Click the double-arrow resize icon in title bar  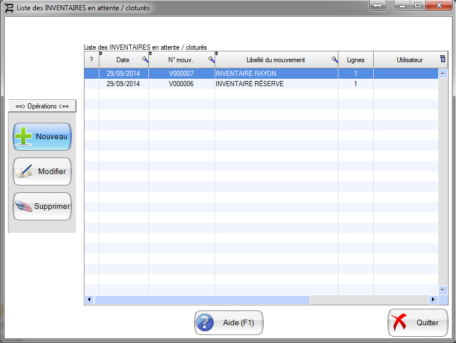coord(377,5)
